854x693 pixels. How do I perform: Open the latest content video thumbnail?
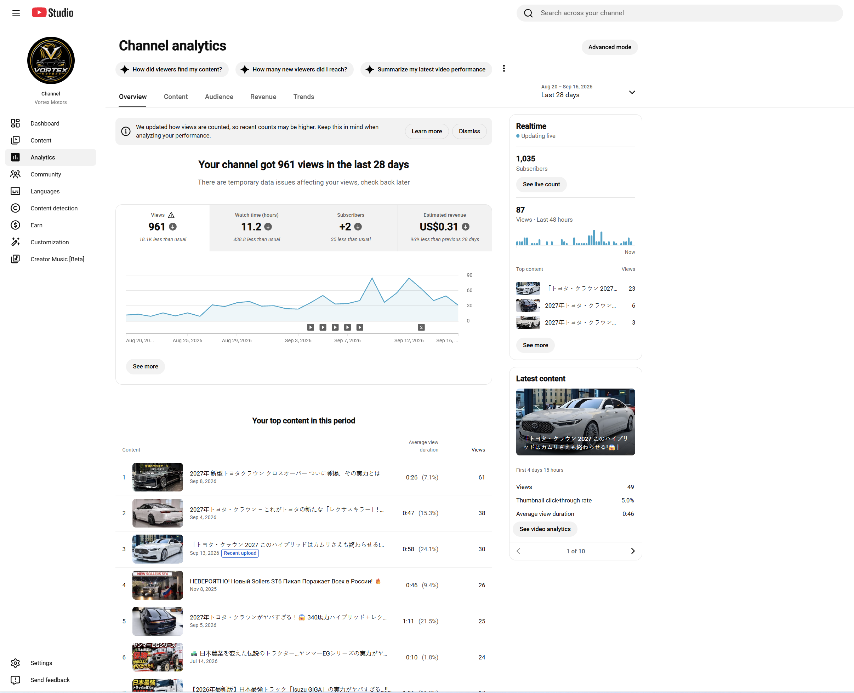pyautogui.click(x=575, y=422)
